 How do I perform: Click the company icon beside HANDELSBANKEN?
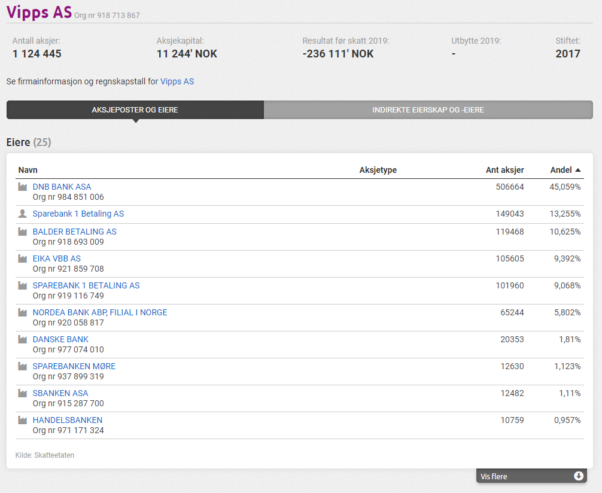pos(23,420)
